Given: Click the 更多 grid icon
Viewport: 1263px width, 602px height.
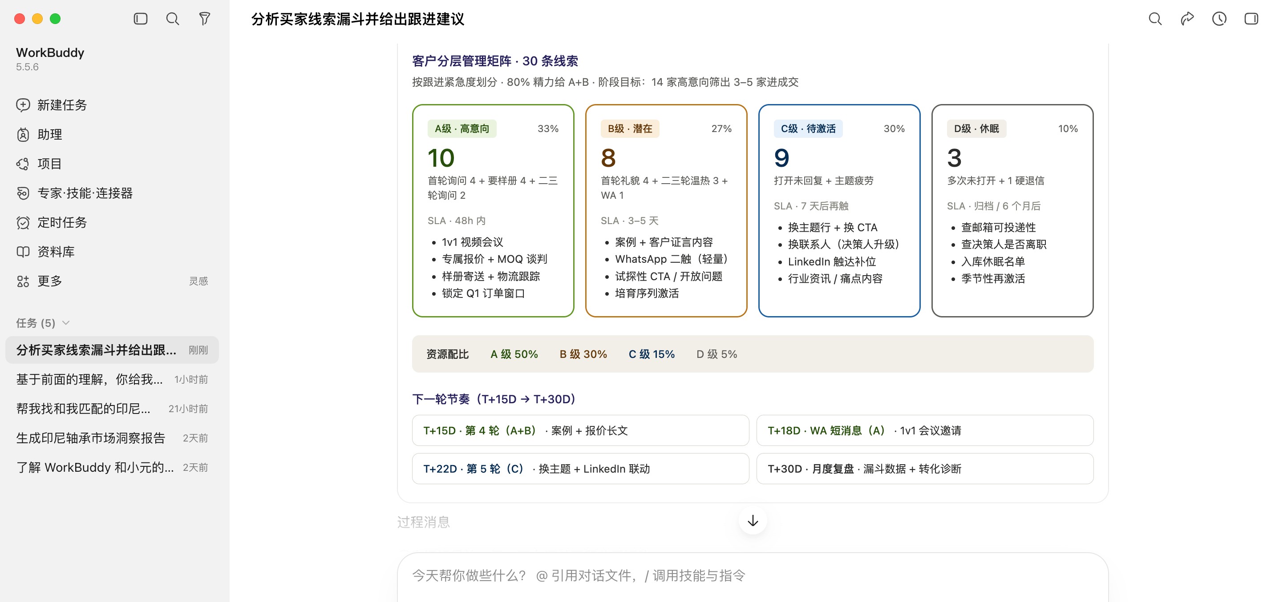Looking at the screenshot, I should click(x=23, y=281).
